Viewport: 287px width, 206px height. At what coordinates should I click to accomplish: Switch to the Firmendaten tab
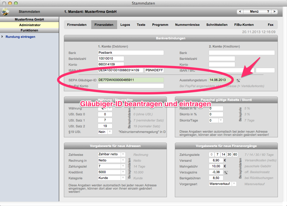(77, 25)
